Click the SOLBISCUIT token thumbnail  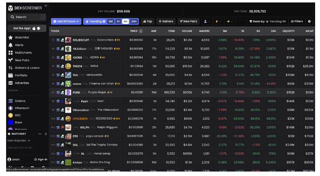(x=68, y=40)
